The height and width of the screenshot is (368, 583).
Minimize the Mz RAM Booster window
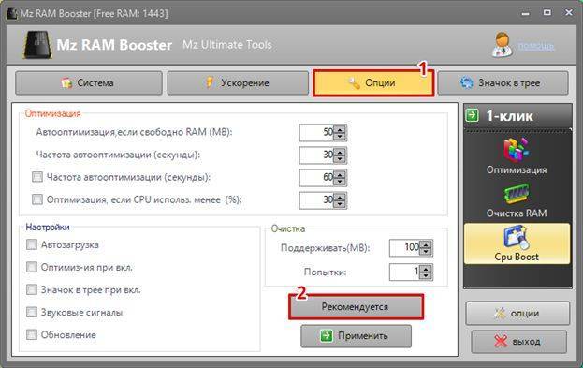(x=525, y=13)
